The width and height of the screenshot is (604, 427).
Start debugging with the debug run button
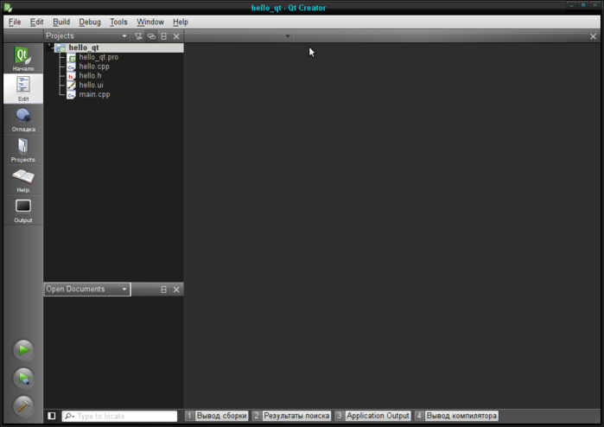tap(23, 378)
